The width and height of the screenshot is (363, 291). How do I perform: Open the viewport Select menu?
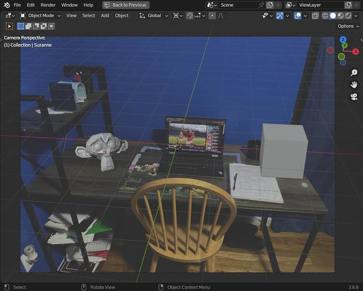click(x=89, y=16)
